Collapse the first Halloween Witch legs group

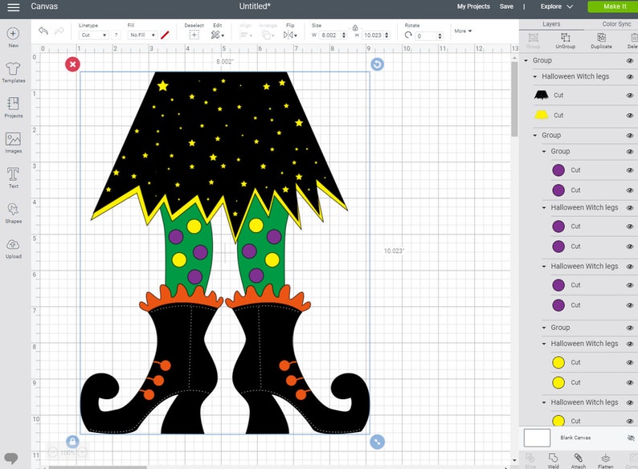[535, 77]
